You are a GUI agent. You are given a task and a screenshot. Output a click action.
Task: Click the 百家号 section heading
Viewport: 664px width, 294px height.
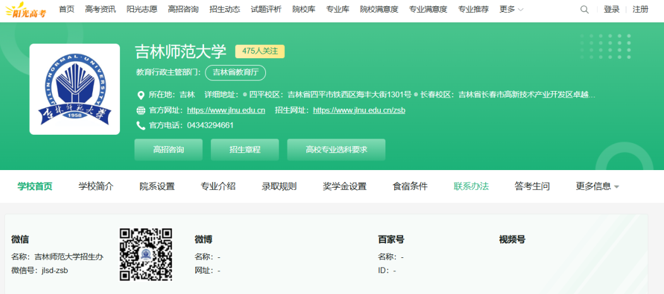point(391,240)
